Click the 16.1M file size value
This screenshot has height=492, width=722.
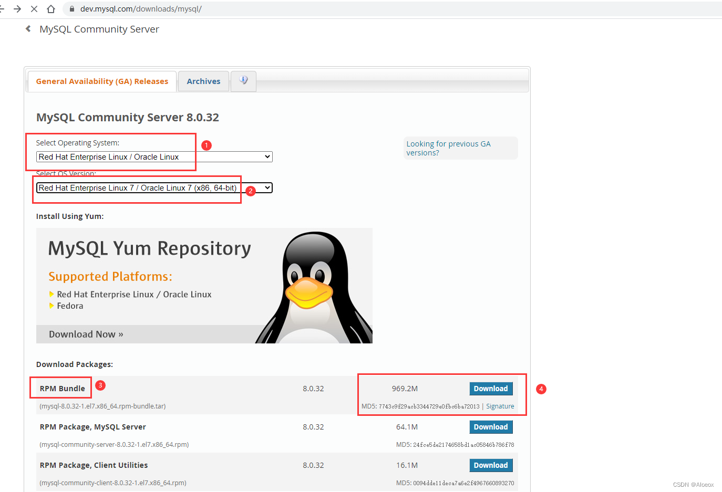[x=407, y=465]
